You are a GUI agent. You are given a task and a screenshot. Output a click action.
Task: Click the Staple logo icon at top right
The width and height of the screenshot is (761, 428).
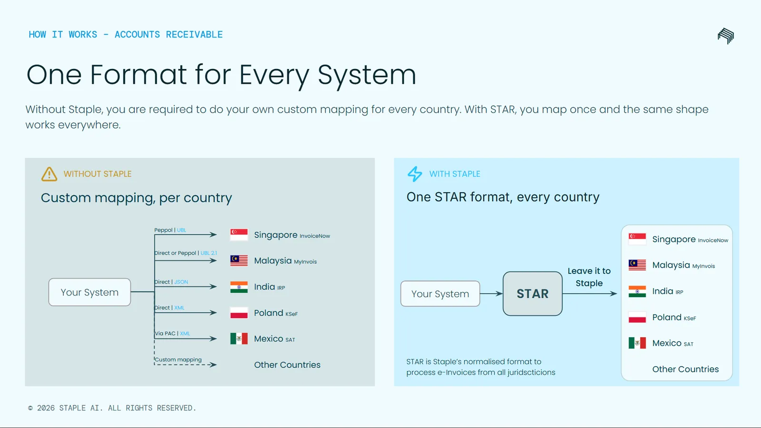[726, 36]
